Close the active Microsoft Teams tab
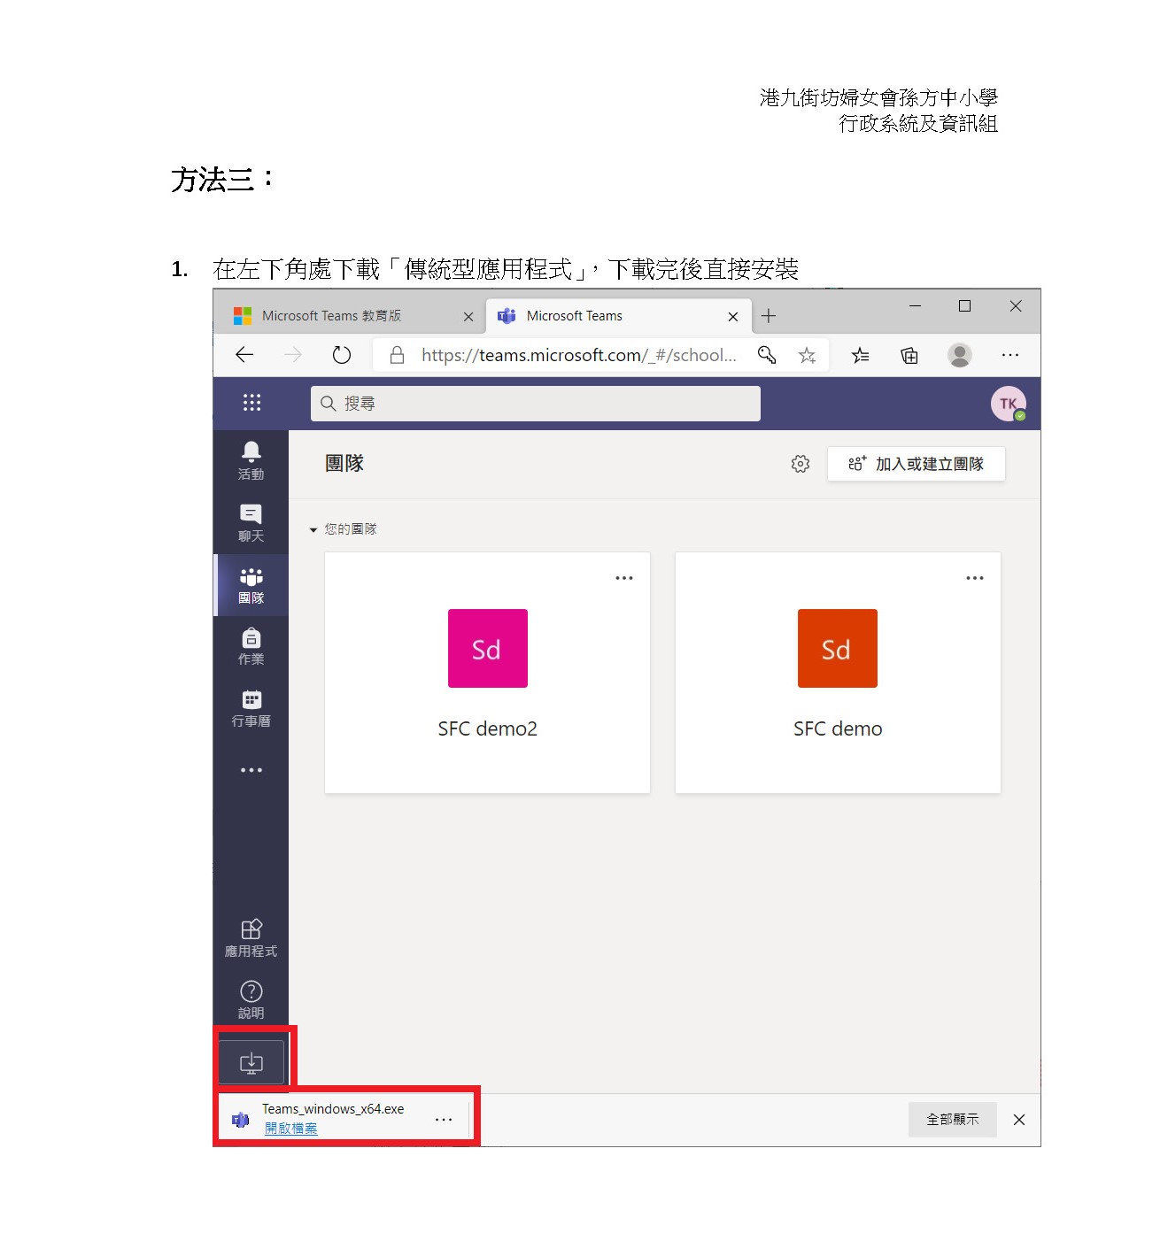Screen dimensions: 1168x1241 tap(733, 316)
